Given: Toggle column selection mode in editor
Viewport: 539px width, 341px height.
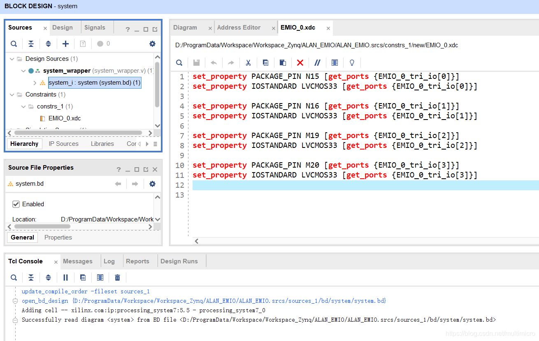Looking at the screenshot, I should coord(335,63).
